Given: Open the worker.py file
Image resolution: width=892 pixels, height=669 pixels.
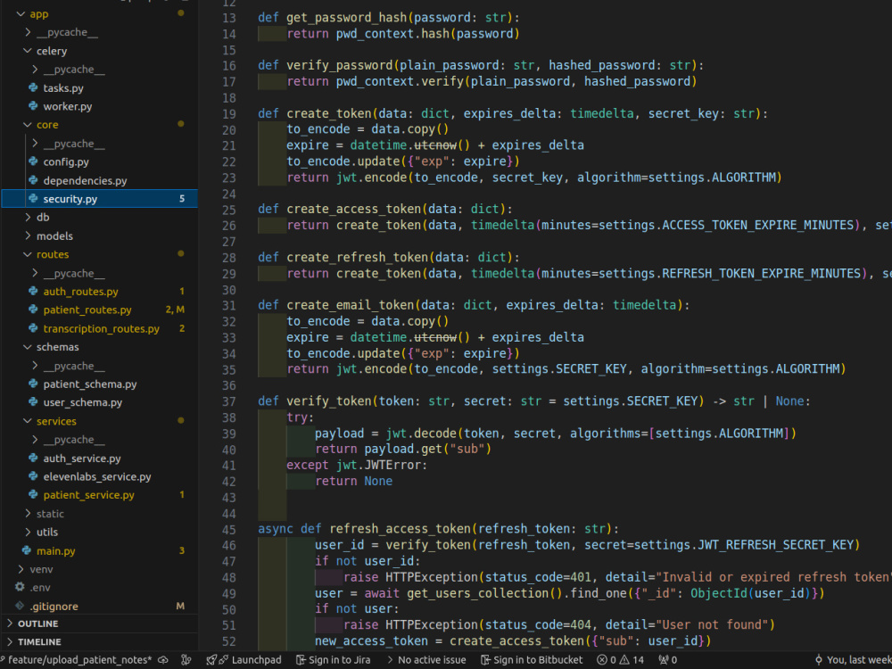Looking at the screenshot, I should click(67, 106).
